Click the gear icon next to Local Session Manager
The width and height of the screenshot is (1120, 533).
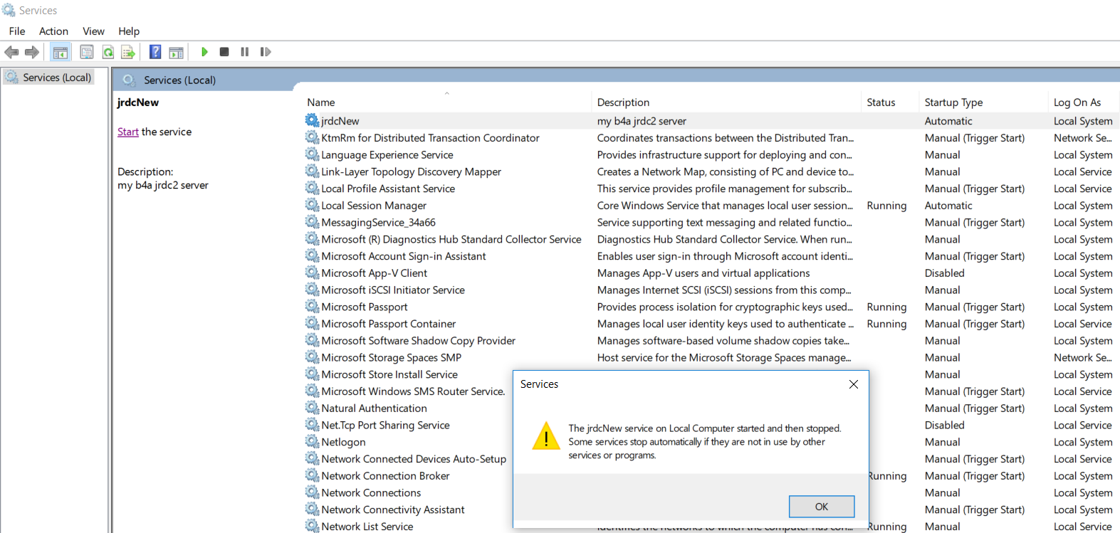coord(312,205)
